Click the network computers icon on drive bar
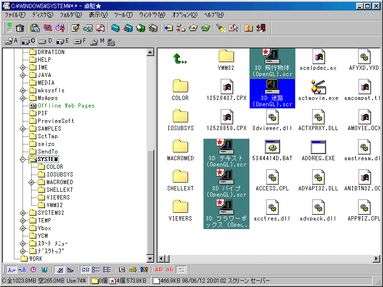The height and width of the screenshot is (287, 383). 111,42
